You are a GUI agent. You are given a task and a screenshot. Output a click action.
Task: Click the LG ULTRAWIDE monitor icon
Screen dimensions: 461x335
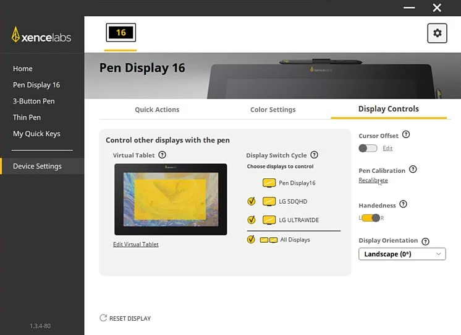[x=269, y=220]
